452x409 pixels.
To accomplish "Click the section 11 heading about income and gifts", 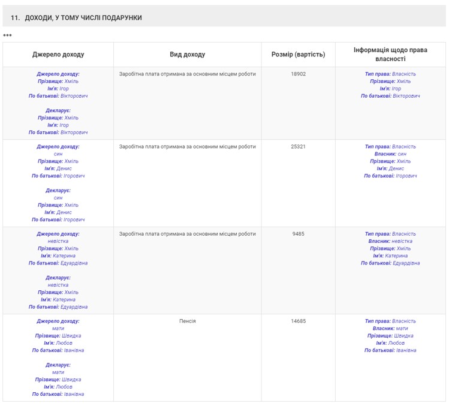I will (x=76, y=18).
